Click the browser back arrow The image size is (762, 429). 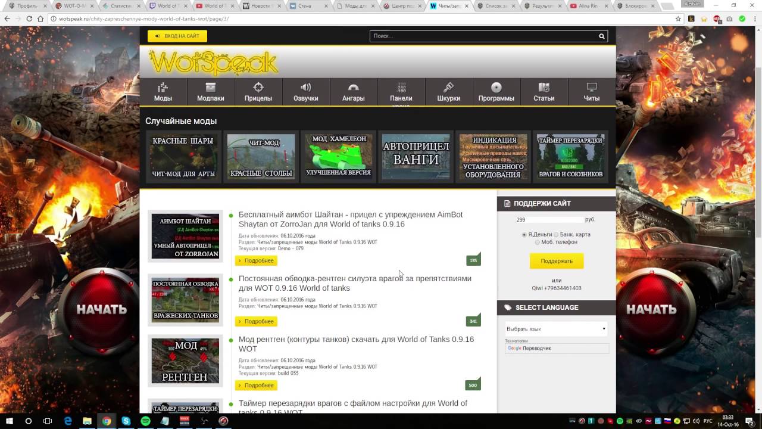click(7, 18)
